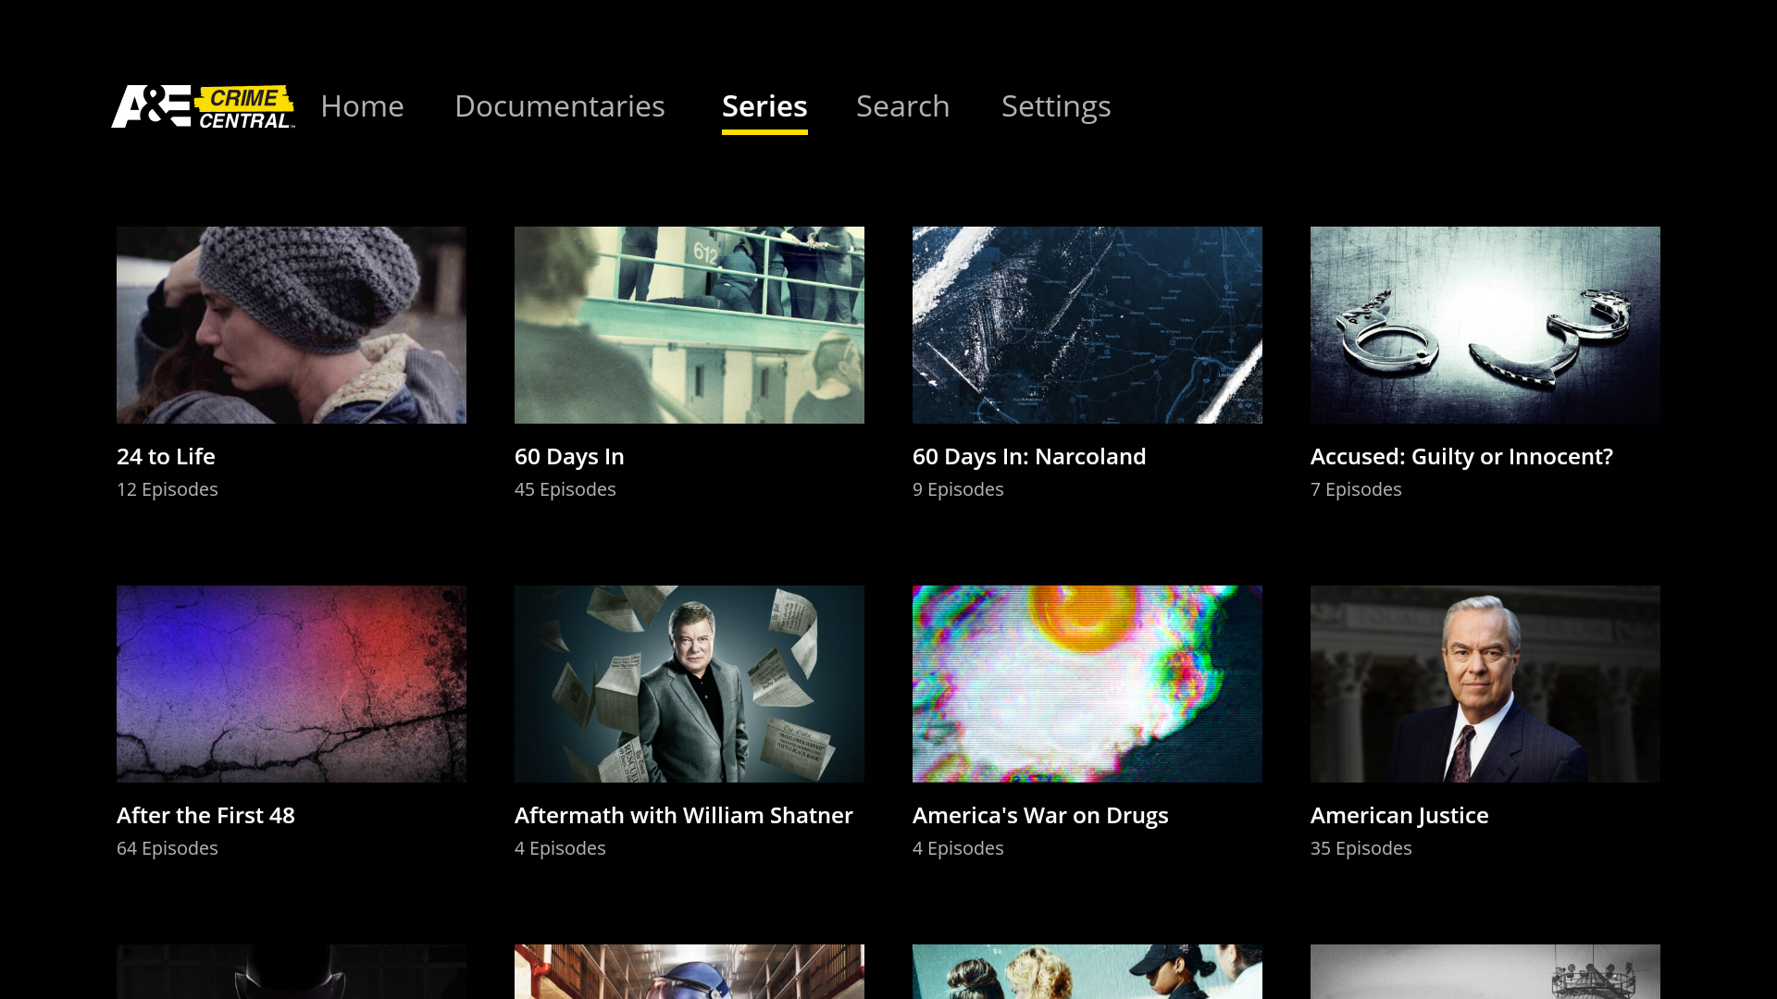The width and height of the screenshot is (1777, 999).
Task: Click the 'Accused: Guilty or Innocent?' title
Action: (1461, 456)
